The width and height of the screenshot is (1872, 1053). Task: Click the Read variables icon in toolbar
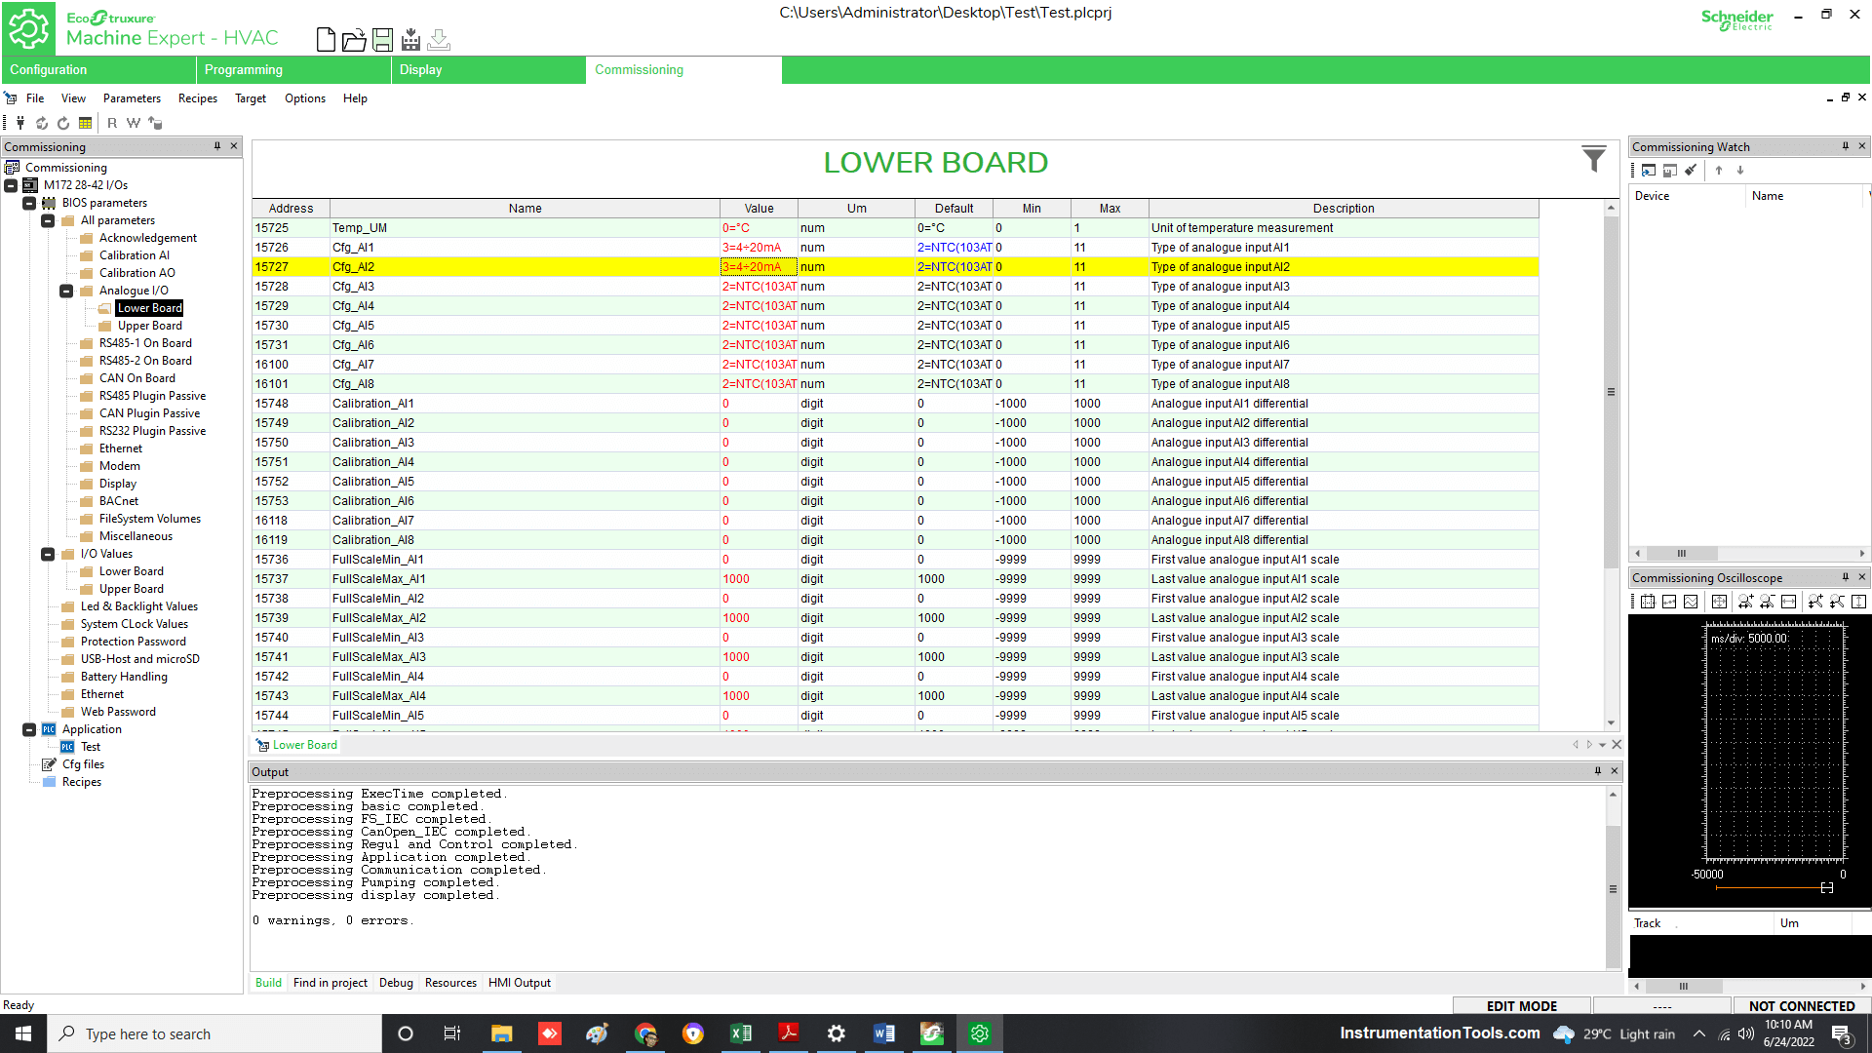[113, 122]
